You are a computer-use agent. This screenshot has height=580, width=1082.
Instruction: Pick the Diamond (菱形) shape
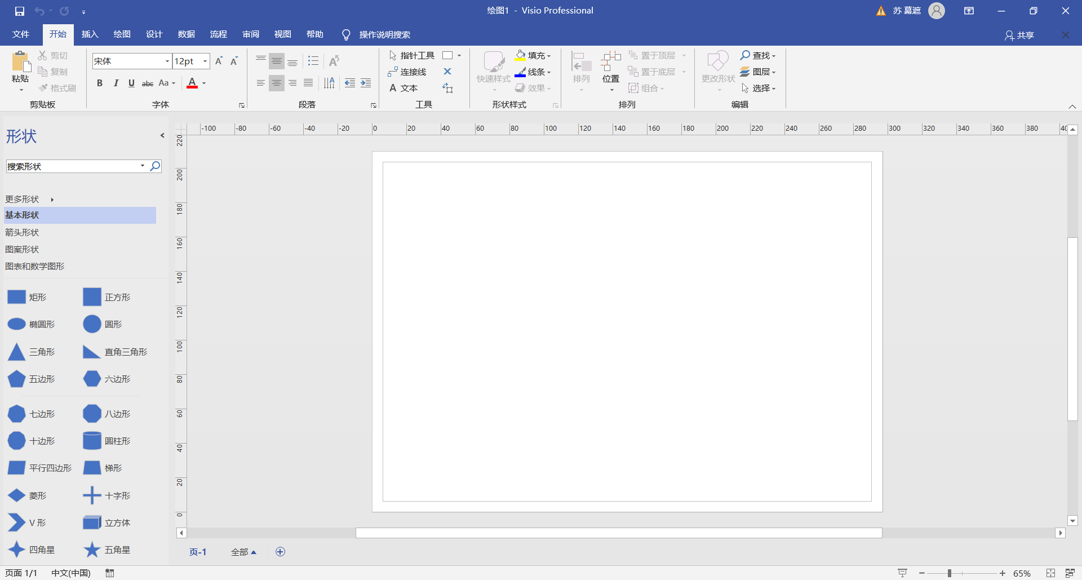click(27, 495)
